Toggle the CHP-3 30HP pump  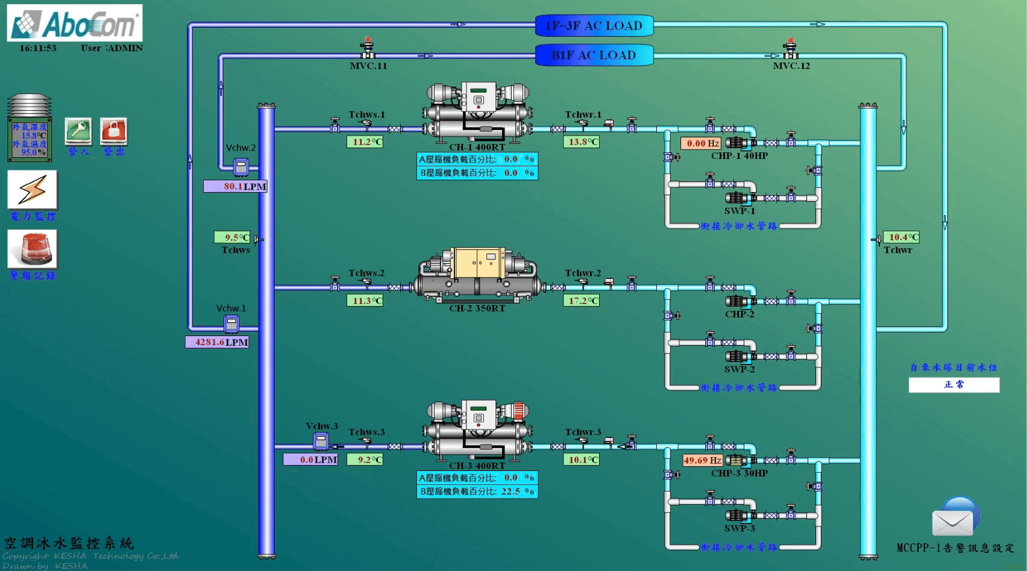[x=738, y=460]
